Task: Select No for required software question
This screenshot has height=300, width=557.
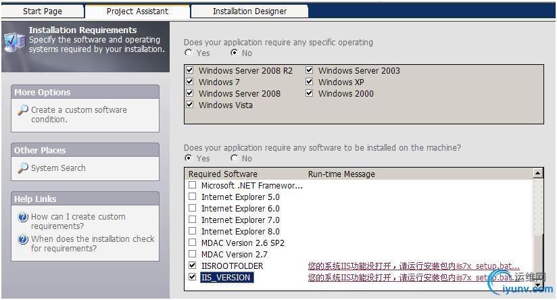Action: (234, 158)
